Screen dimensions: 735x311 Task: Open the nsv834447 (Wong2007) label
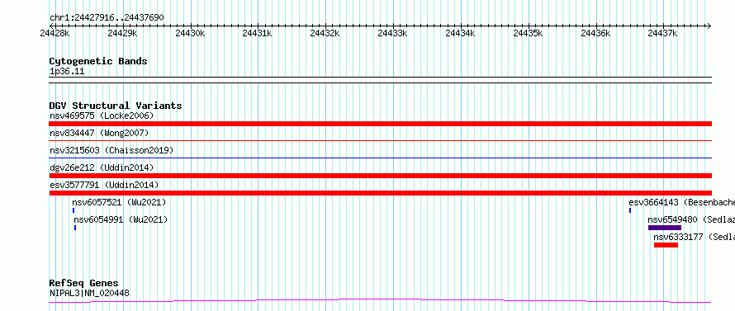(x=99, y=133)
